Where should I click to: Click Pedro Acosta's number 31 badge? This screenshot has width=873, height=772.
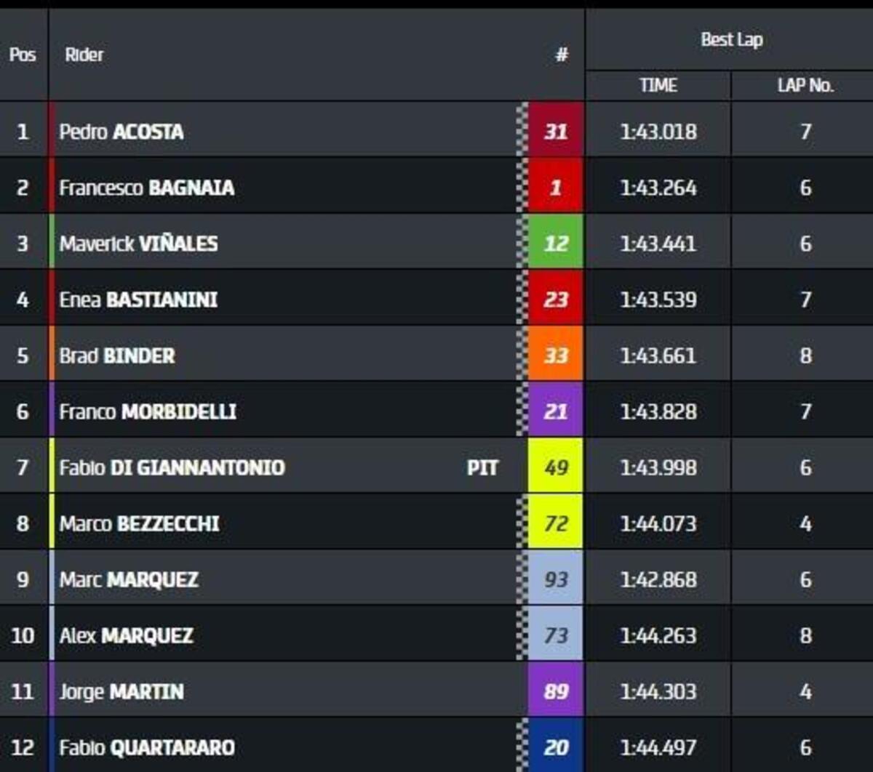(556, 132)
